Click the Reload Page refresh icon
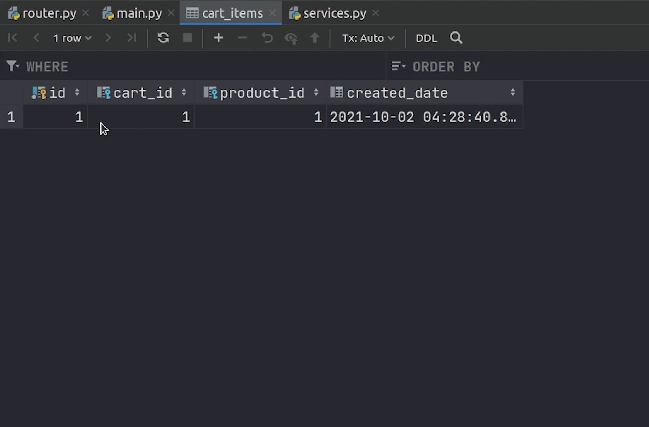 (163, 38)
